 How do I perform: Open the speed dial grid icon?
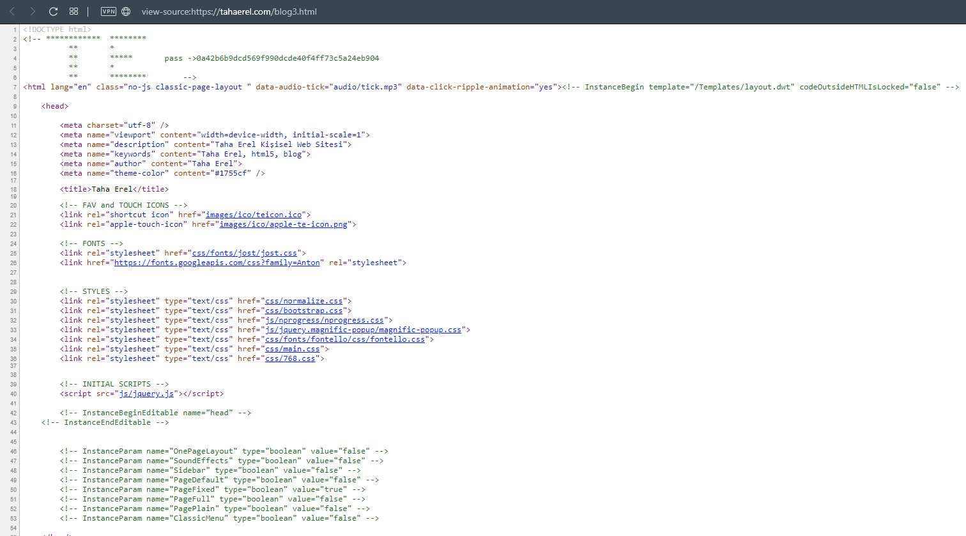click(74, 11)
